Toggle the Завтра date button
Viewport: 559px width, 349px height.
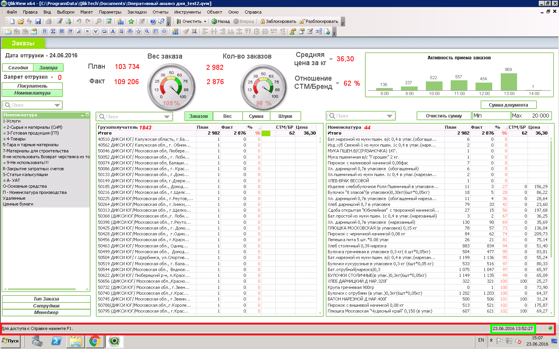(48, 67)
